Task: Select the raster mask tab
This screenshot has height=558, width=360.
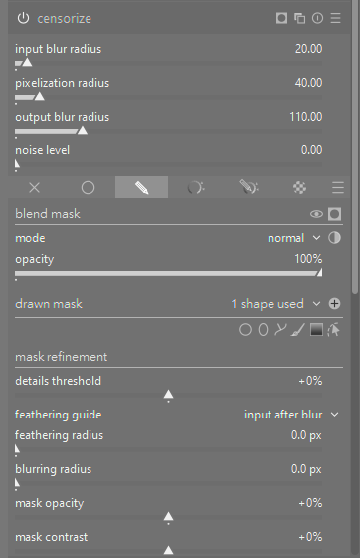Action: 300,187
